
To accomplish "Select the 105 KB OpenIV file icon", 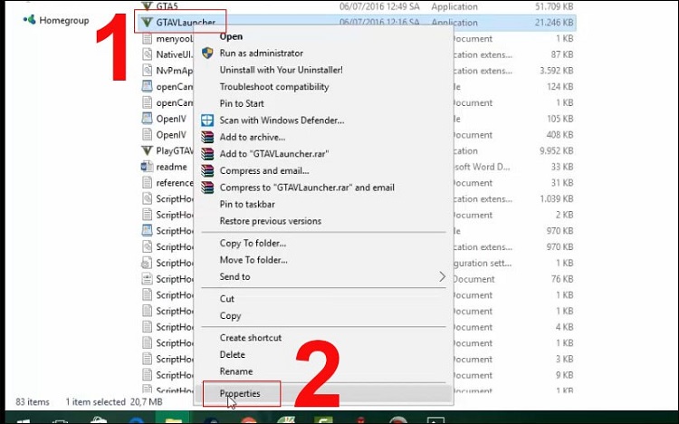I will [x=148, y=119].
